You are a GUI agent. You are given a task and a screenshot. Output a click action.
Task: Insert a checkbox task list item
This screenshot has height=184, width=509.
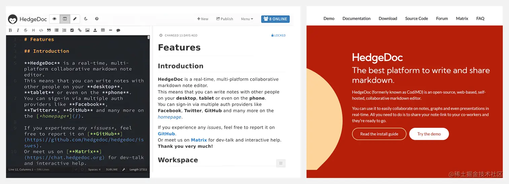pyautogui.click(x=72, y=30)
